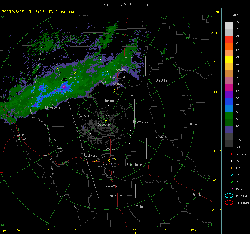Click the yellow diamond marker at radar center
Screen dimensions: 250x234
point(106,121)
